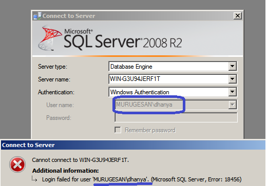Toggle the Remember password checkbox
The image size is (267, 186).
pyautogui.click(x=118, y=130)
